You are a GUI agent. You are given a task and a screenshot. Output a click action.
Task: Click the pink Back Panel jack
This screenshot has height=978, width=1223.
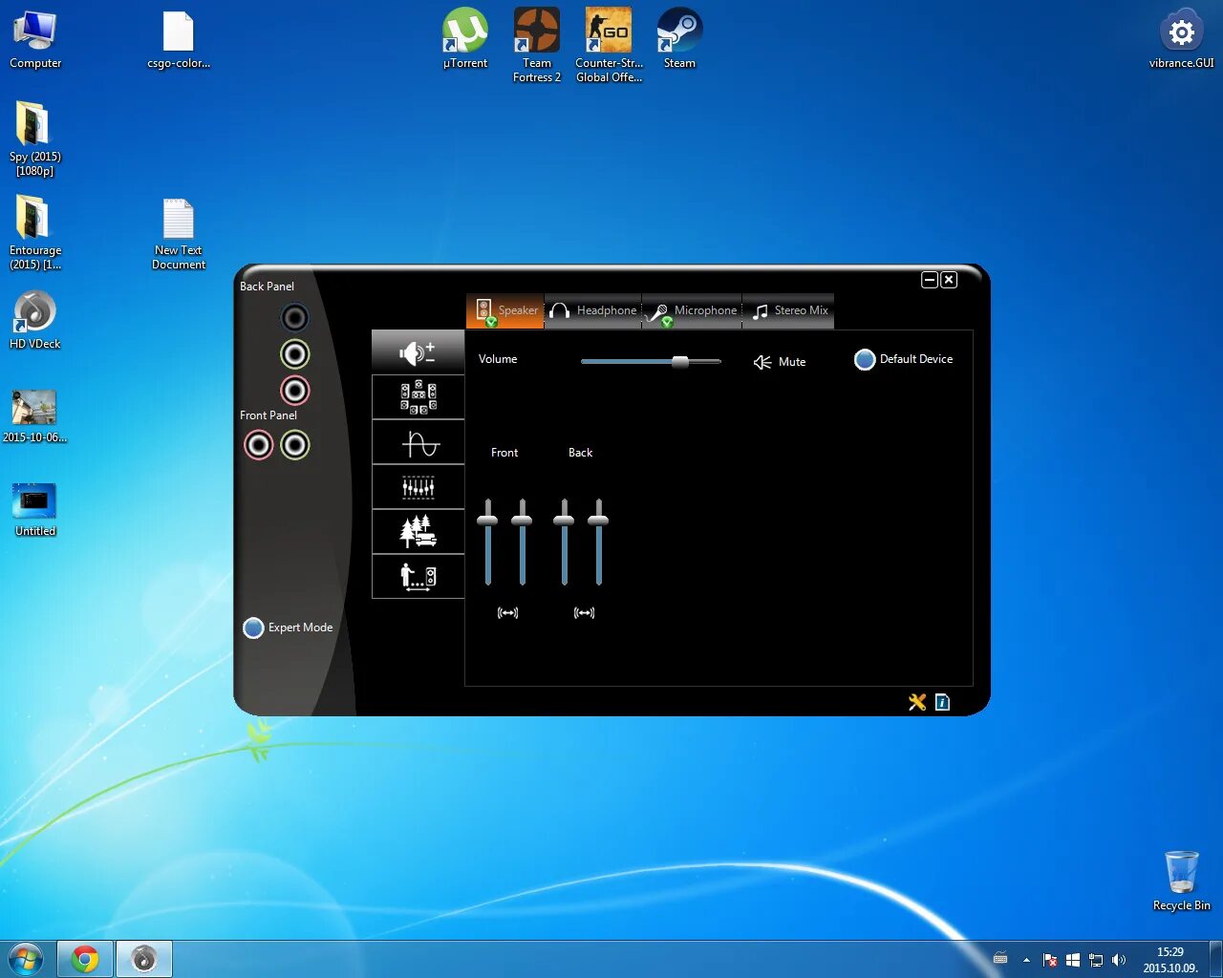click(294, 390)
